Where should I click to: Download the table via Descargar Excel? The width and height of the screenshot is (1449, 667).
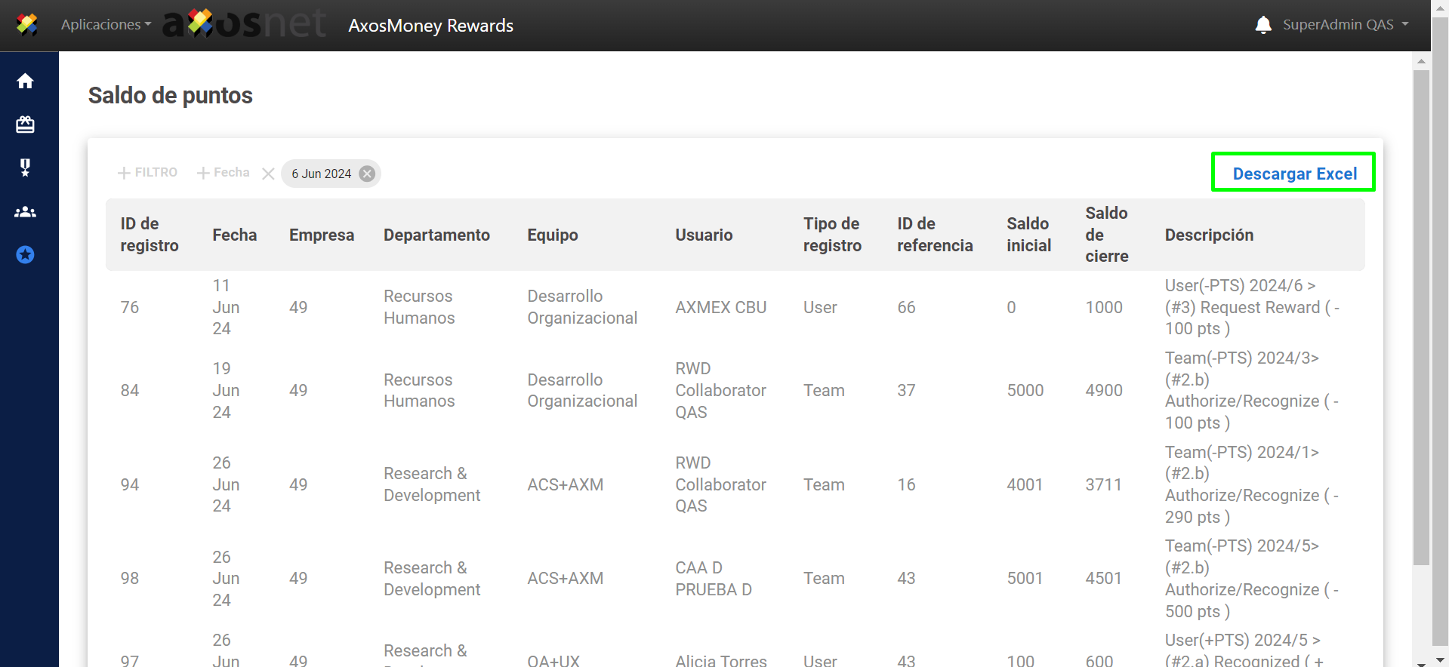[x=1293, y=174]
